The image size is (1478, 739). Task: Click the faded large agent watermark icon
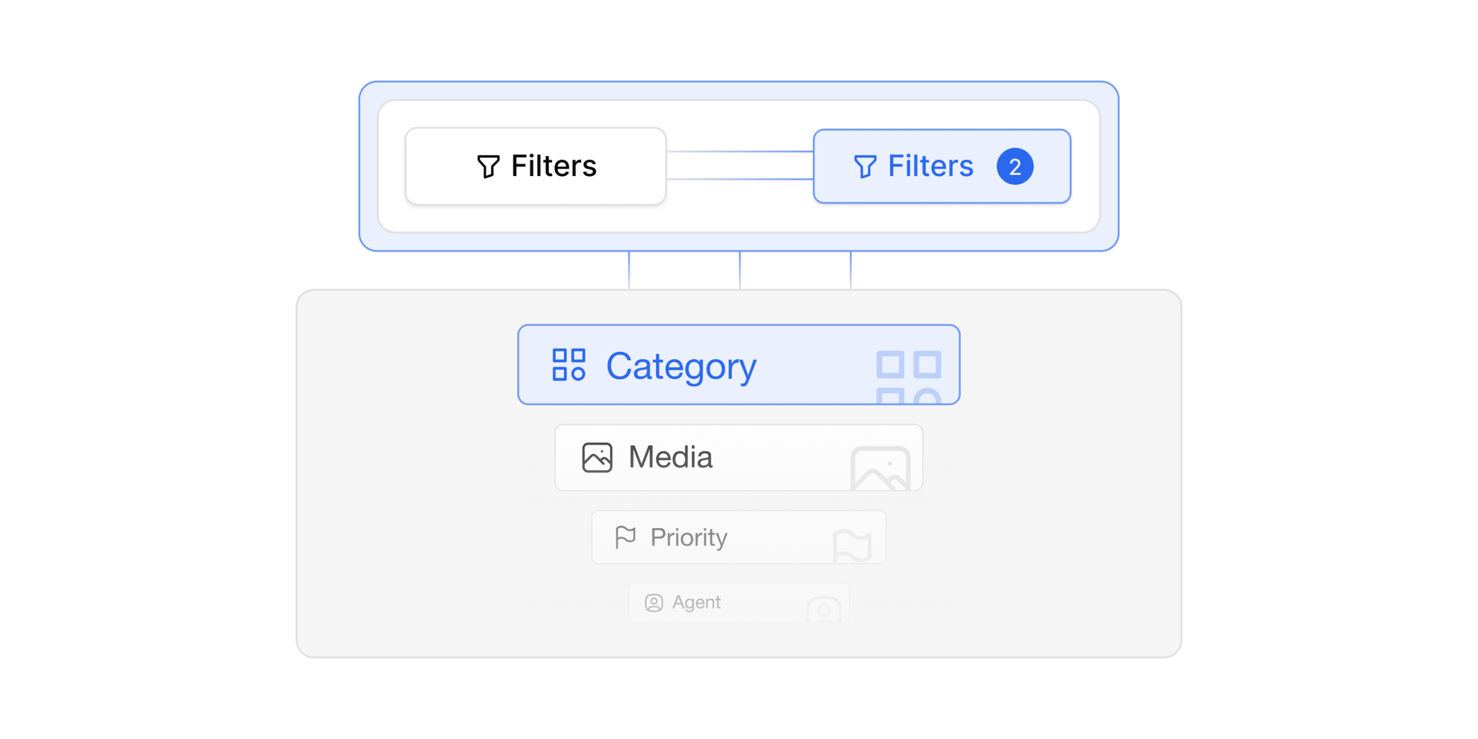[x=824, y=610]
